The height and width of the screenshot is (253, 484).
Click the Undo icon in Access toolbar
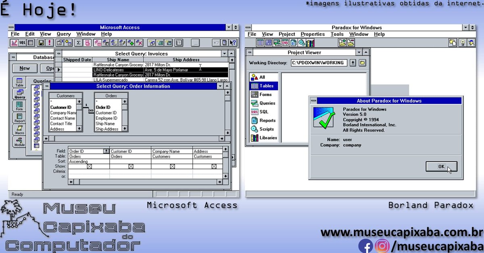216,42
